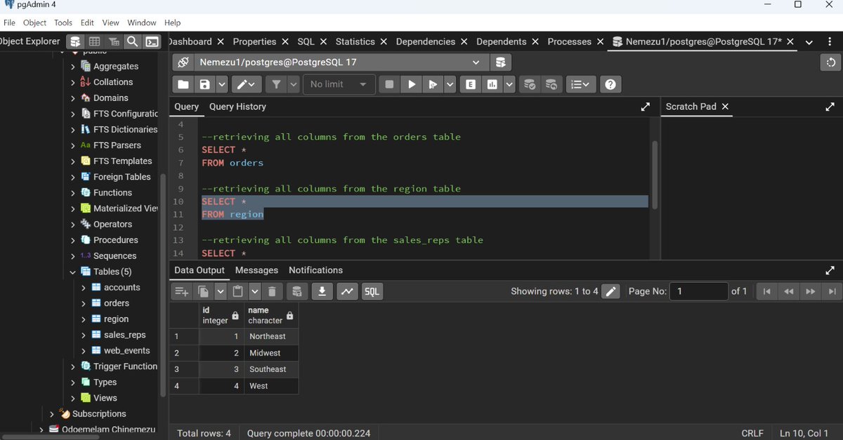This screenshot has height=440, width=843.
Task: Open Search Objects in Object Explorer
Action: [132, 41]
